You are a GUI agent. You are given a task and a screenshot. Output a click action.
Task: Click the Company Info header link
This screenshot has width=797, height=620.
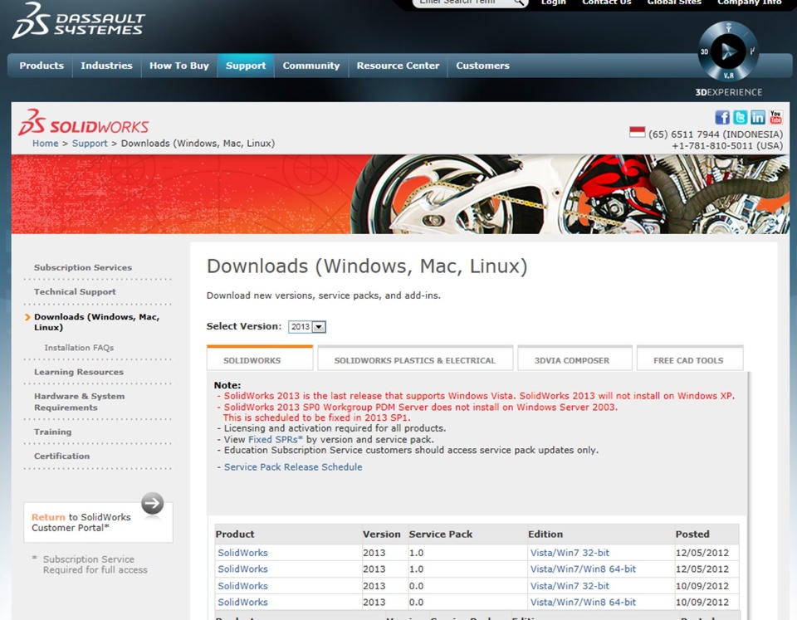749,2
